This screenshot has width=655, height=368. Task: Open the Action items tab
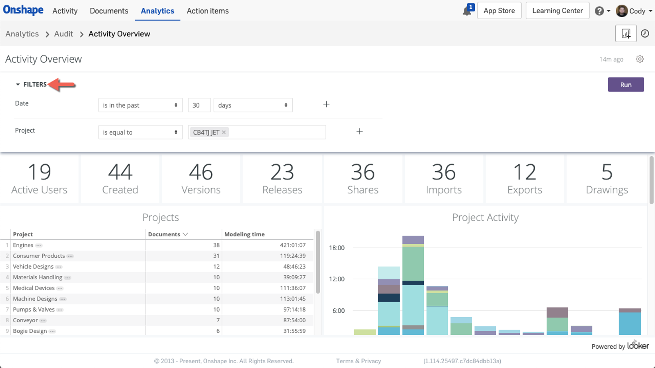point(208,11)
